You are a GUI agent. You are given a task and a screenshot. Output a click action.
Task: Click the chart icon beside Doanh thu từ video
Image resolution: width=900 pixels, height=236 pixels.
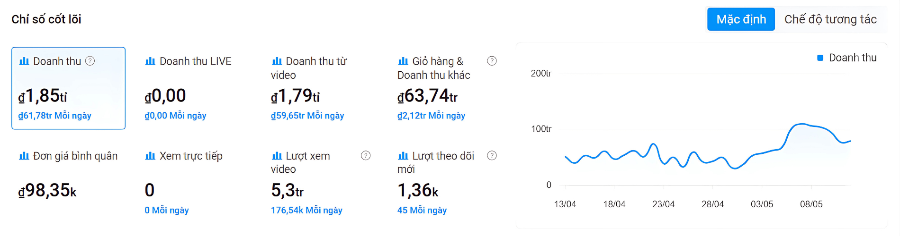[277, 61]
